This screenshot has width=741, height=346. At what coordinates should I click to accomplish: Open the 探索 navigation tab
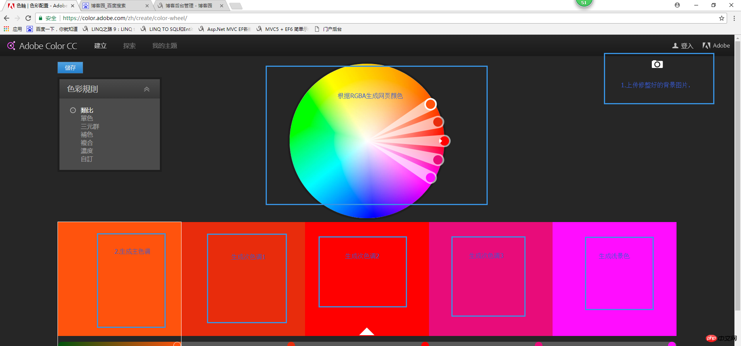(129, 46)
